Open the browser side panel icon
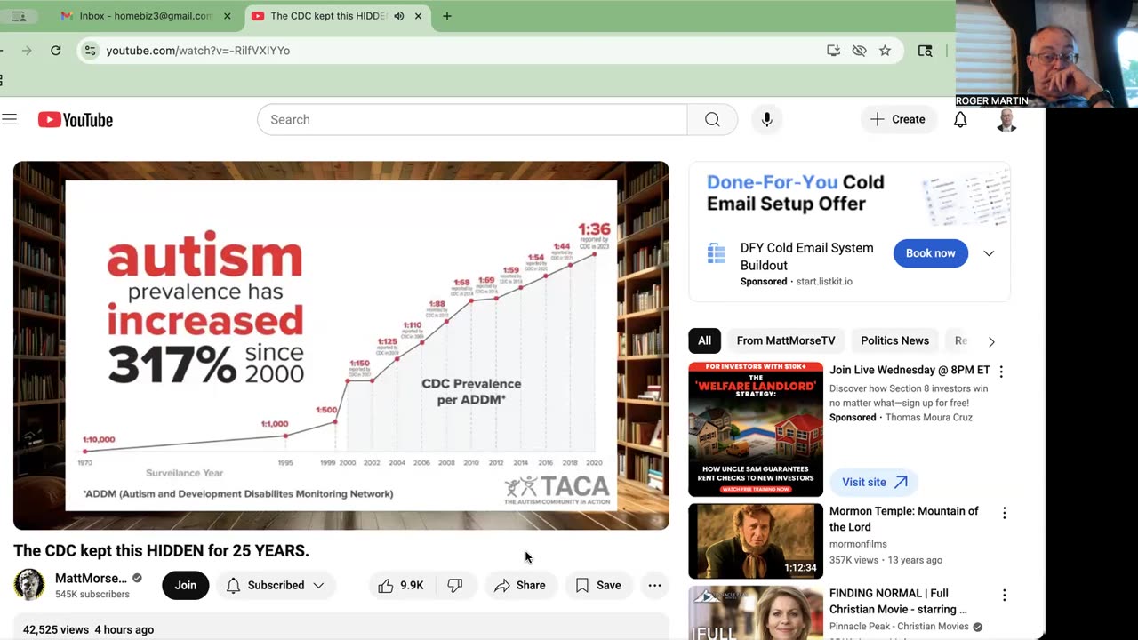The width and height of the screenshot is (1138, 640). [x=925, y=51]
